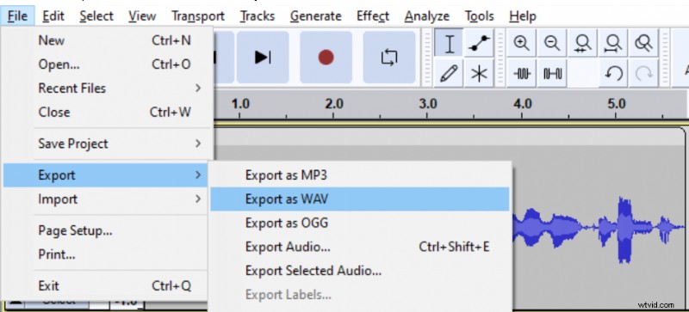Select the Selection (I-beam) tool
The image size is (689, 312).
click(449, 44)
